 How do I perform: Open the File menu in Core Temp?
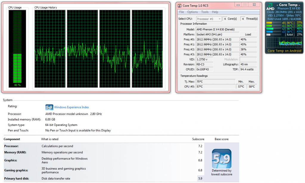tap(181, 12)
